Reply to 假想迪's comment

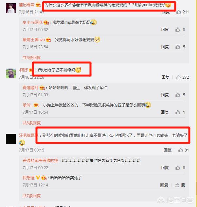pyautogui.click(x=164, y=185)
